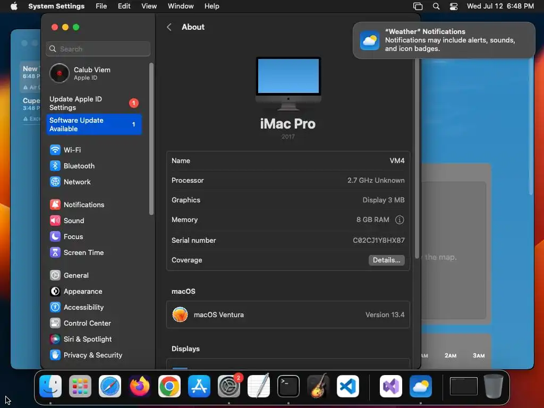The width and height of the screenshot is (544, 408).
Task: Launch Safari from the Dock
Action: [x=110, y=386]
